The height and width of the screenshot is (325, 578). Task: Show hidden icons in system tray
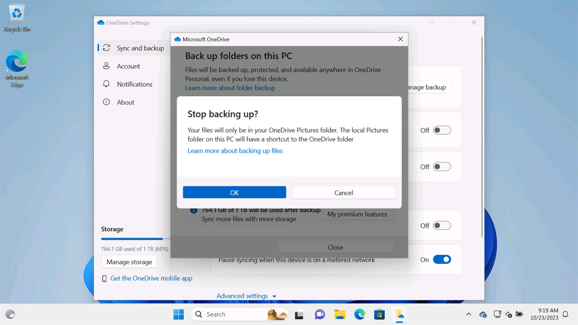(x=468, y=314)
